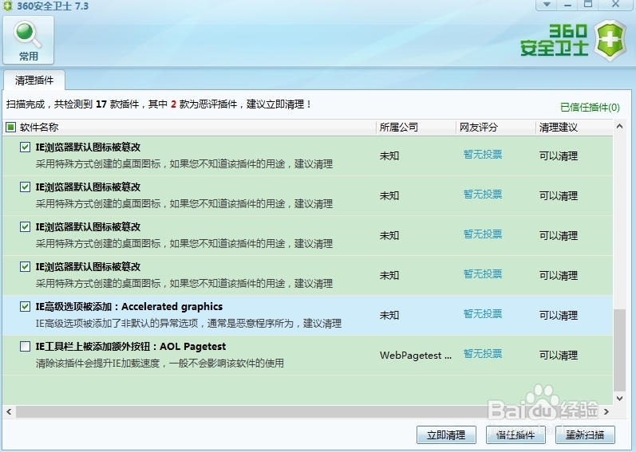Switch to the 清理插件 tab
Image resolution: width=636 pixels, height=452 pixels.
[x=34, y=81]
